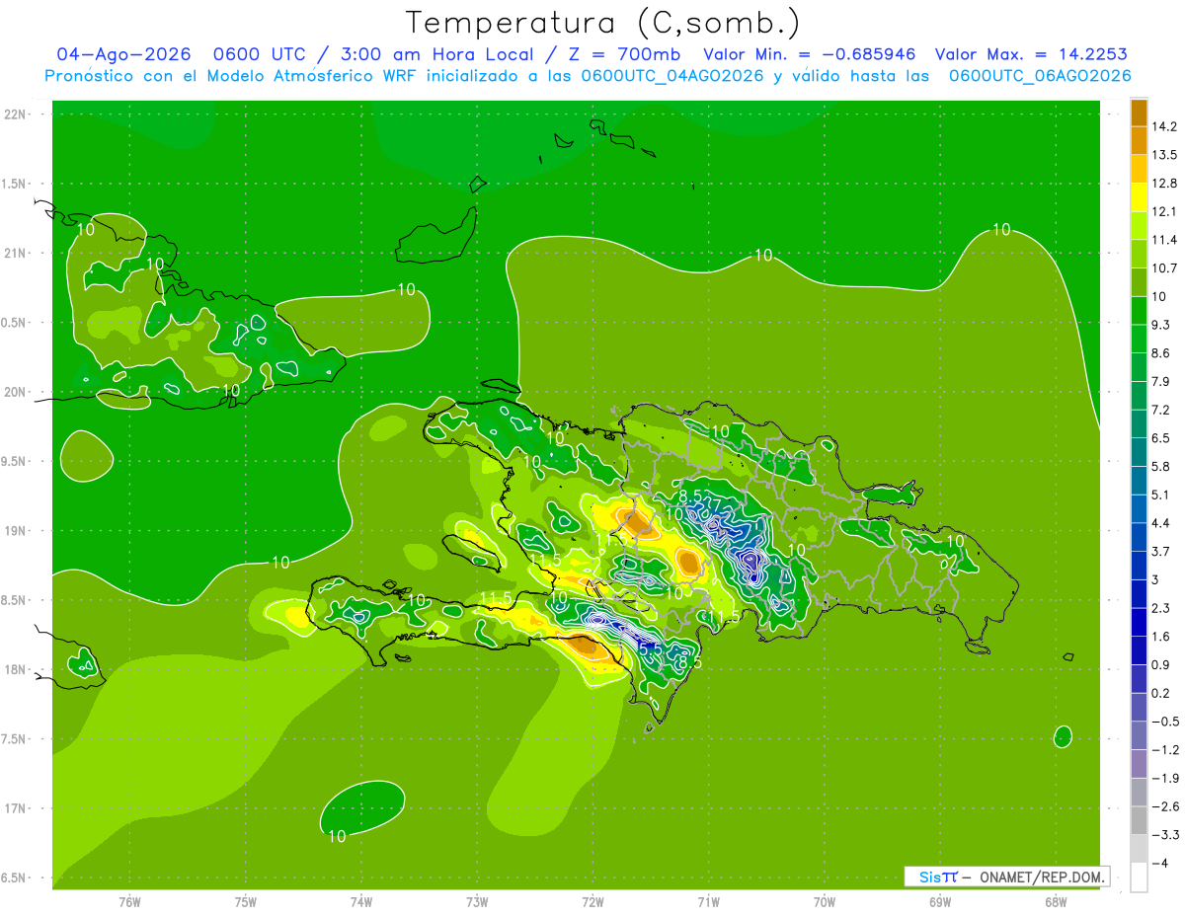Click the '19N' latitude axis label
Viewport: 1185px width, 915px height.
15,531
